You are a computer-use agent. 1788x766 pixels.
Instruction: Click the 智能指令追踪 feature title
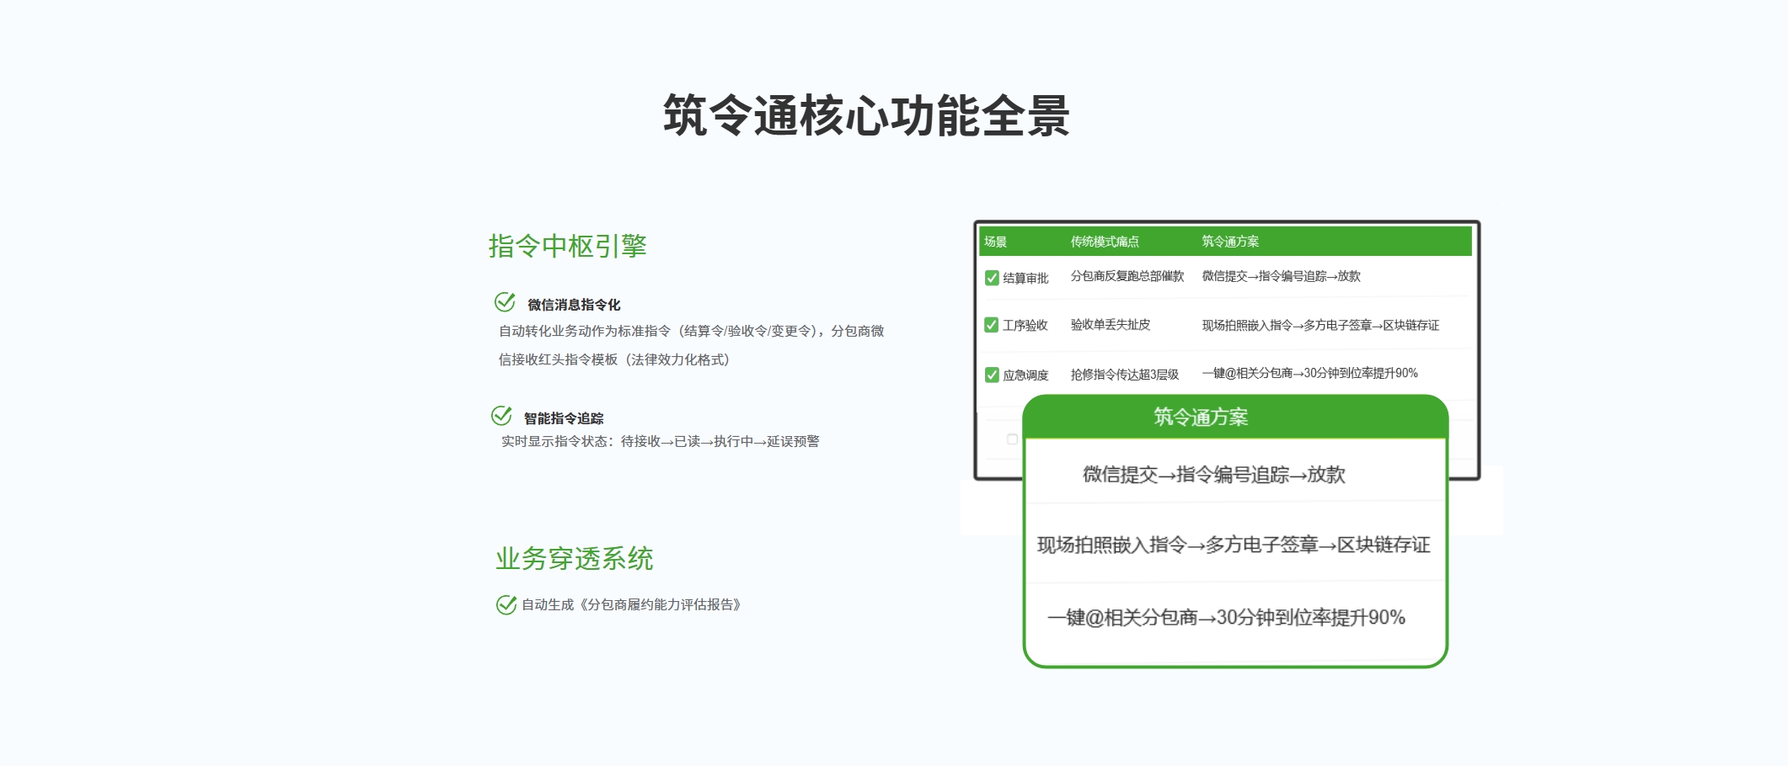pos(563,418)
